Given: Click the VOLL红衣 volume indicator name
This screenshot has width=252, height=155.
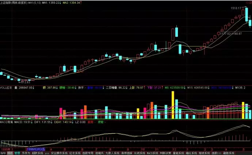Looking at the screenshot, I should 6,88.
